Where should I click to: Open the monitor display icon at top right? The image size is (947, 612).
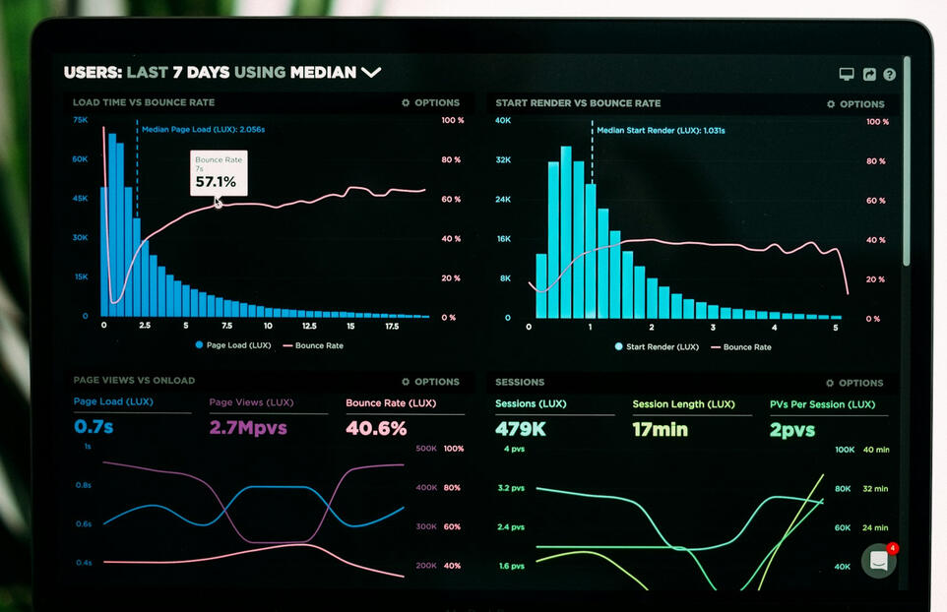(x=847, y=74)
